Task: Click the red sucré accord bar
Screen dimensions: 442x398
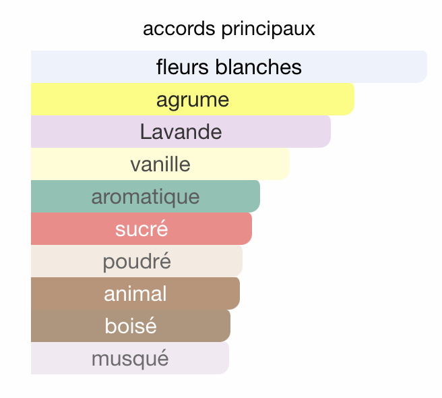Action: pos(141,229)
